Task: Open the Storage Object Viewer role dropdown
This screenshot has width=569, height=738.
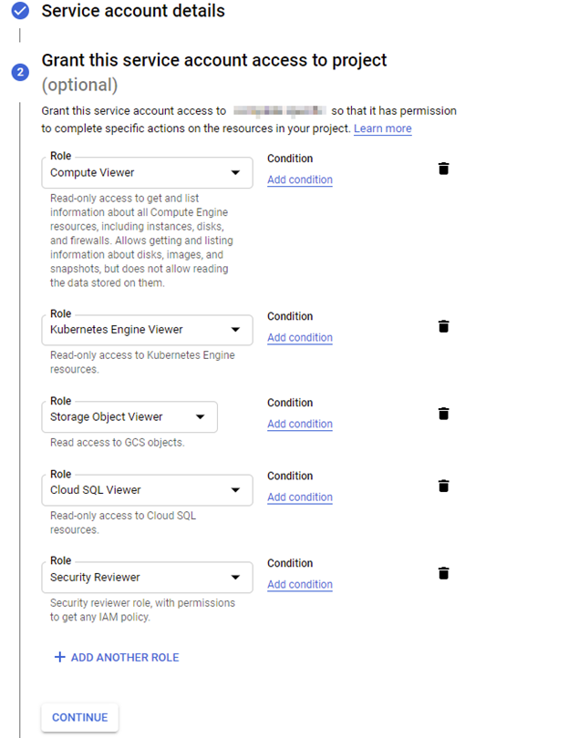Action: click(129, 417)
